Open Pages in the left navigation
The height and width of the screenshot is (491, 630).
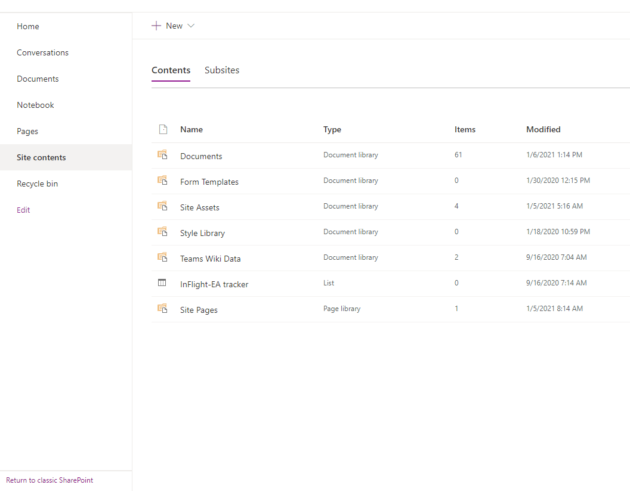(x=27, y=132)
